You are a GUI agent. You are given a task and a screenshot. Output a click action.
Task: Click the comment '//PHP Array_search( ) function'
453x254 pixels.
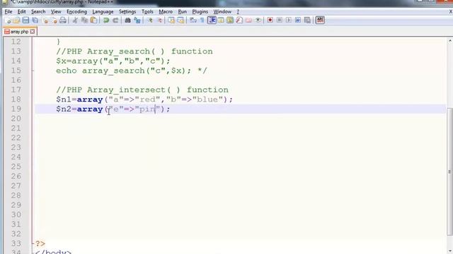coord(134,52)
